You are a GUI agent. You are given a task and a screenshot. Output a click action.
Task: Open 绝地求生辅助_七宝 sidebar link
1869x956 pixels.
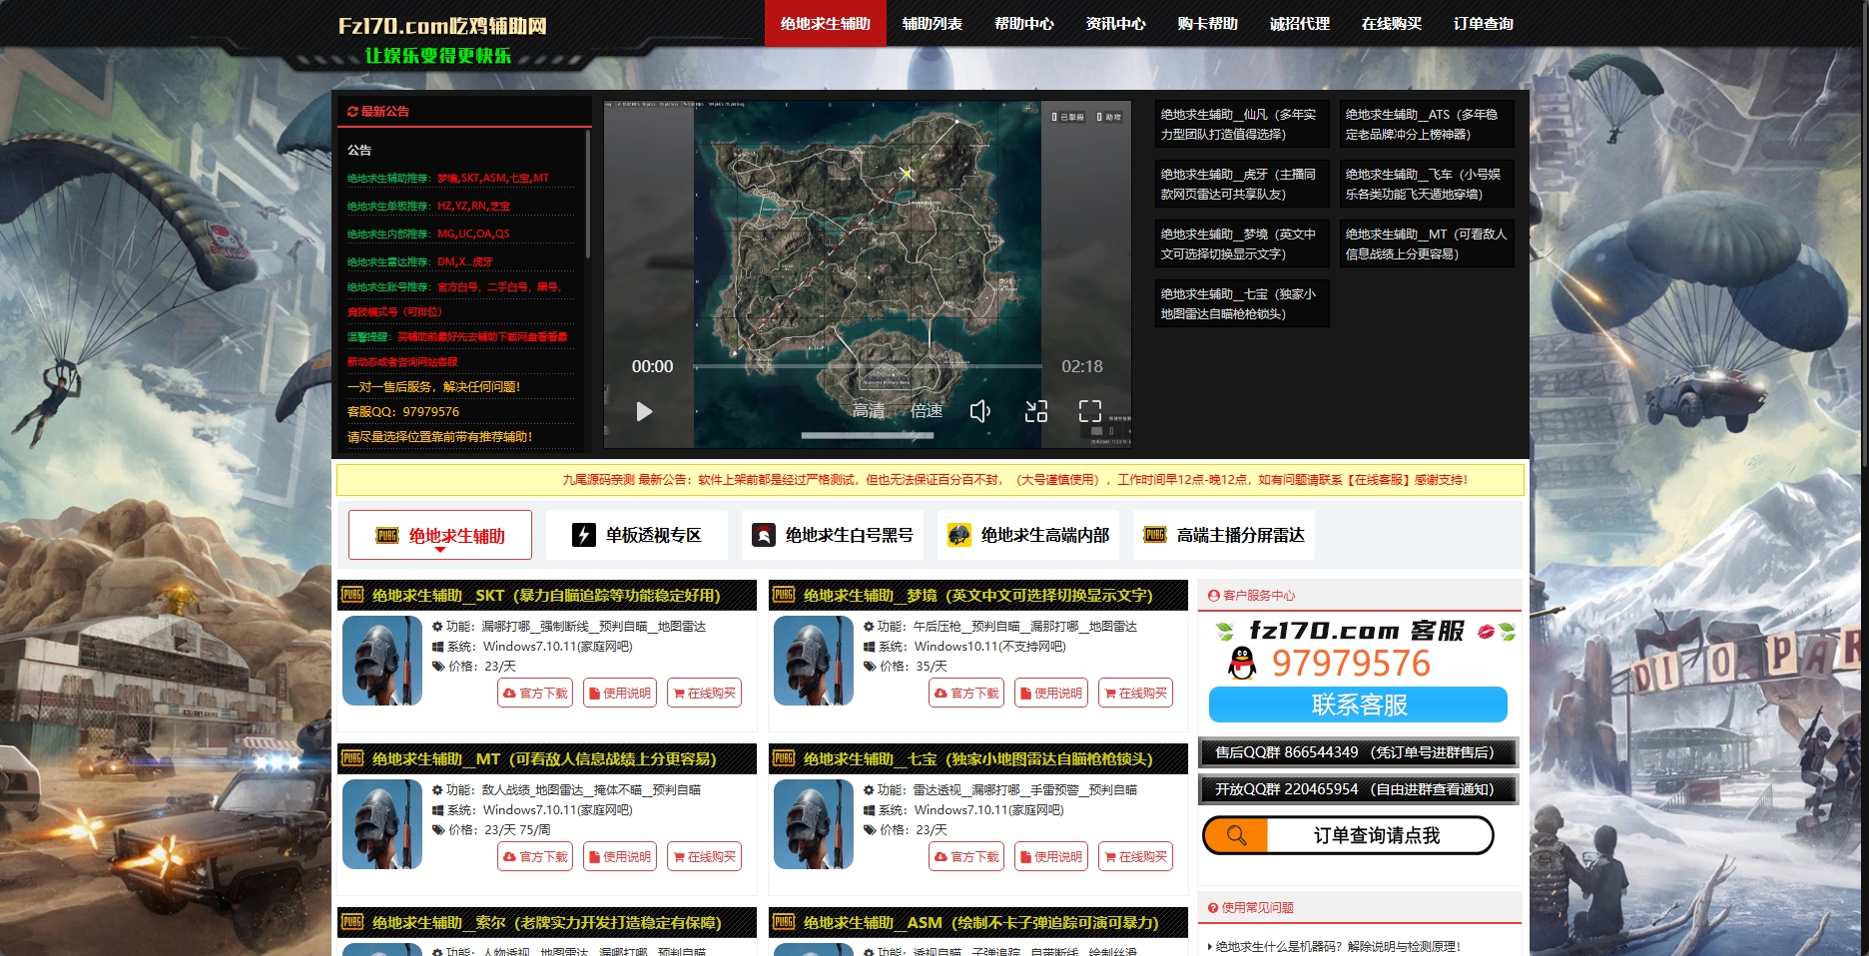(1242, 303)
